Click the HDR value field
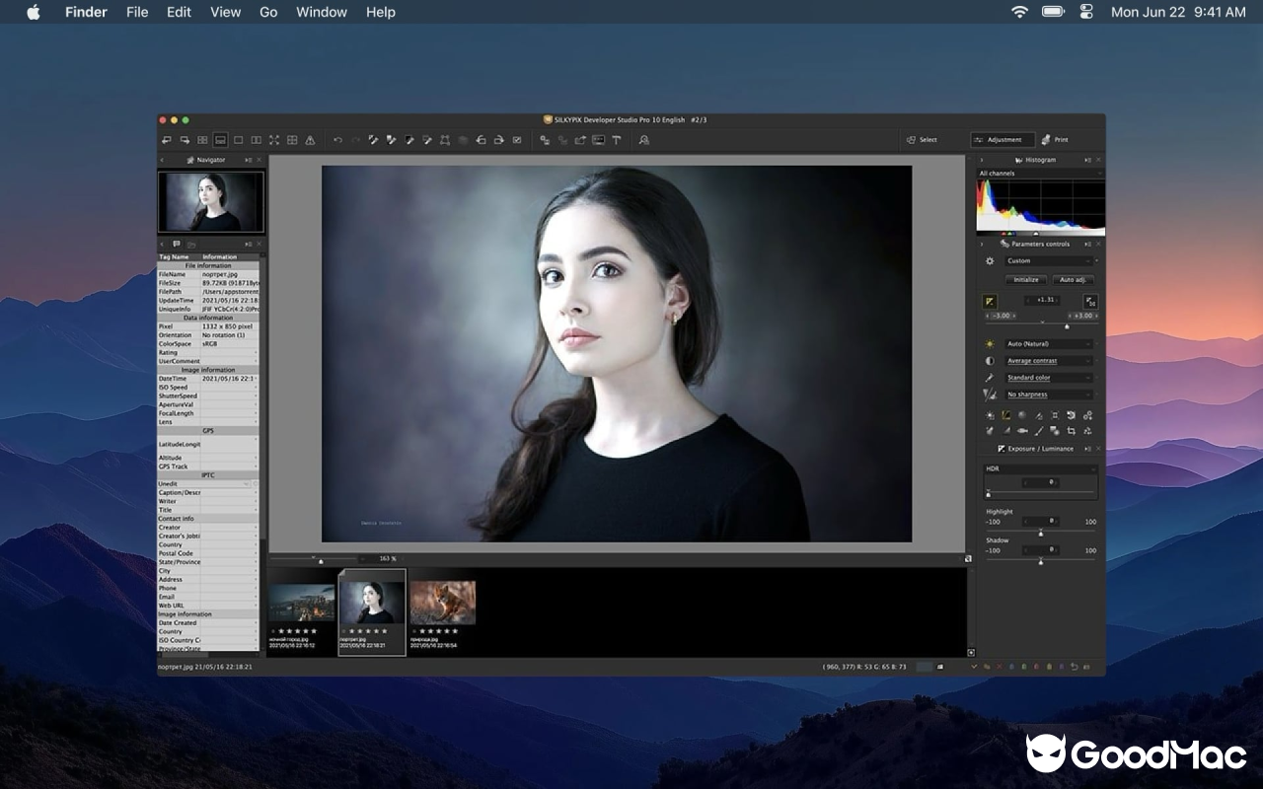The image size is (1263, 789). tap(1041, 482)
